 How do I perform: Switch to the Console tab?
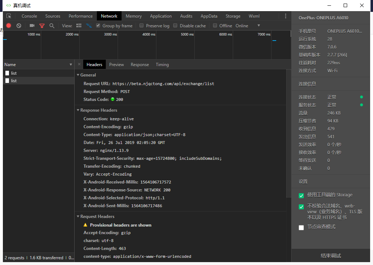29,16
